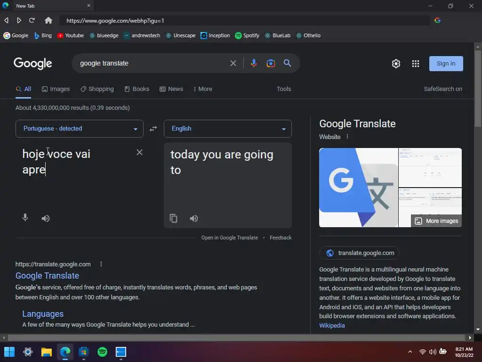Open the Othello bookmark
Viewport: 482px width, 362px height.
tap(308, 35)
